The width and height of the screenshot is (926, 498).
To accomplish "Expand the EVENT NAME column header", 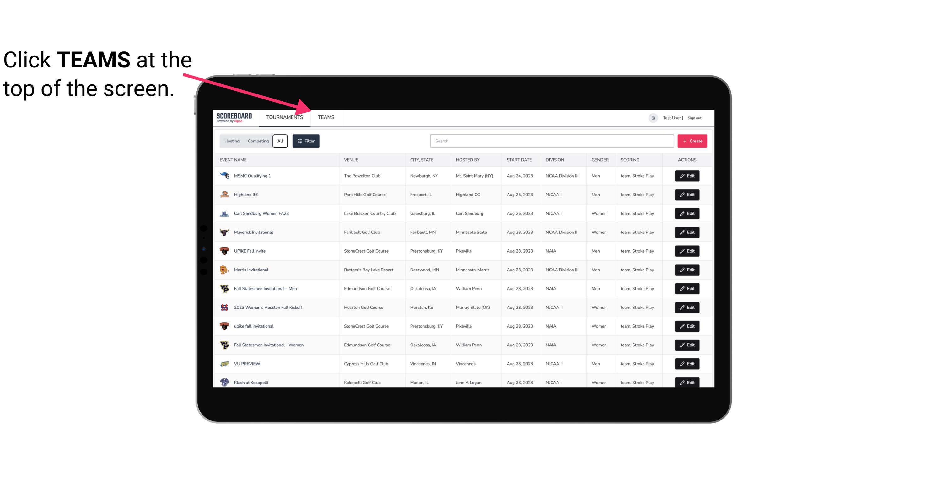I will 234,159.
